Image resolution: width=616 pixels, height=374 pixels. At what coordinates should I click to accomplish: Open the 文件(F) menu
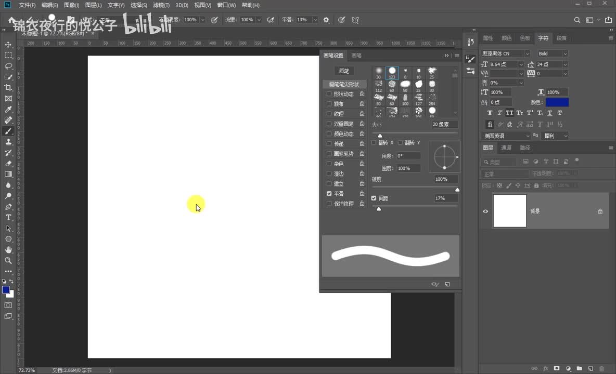(27, 5)
